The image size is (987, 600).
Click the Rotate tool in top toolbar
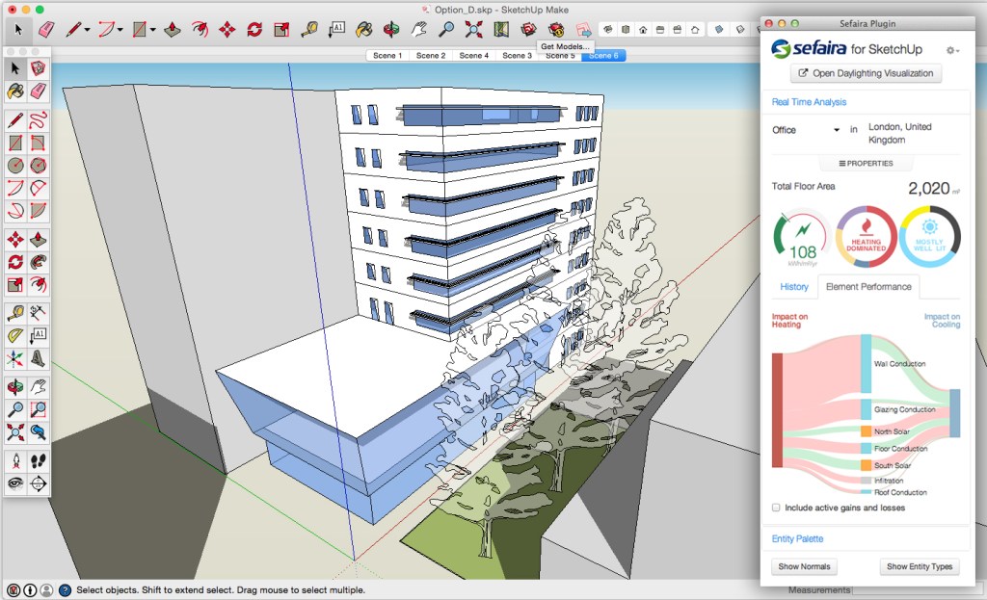[x=254, y=30]
